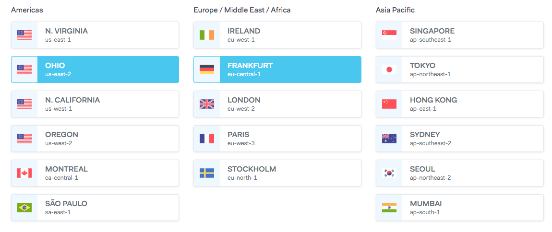Select the N. California us-west-1 region

click(108, 104)
